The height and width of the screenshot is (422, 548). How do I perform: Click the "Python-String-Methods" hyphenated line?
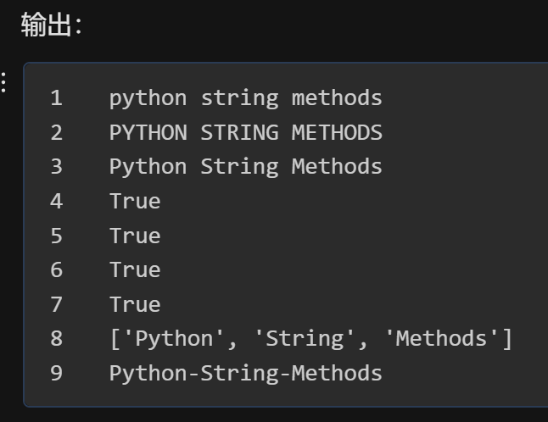[245, 374]
